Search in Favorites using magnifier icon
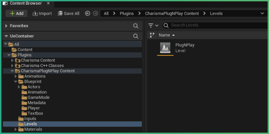The height and width of the screenshot is (134, 269). [x=136, y=26]
